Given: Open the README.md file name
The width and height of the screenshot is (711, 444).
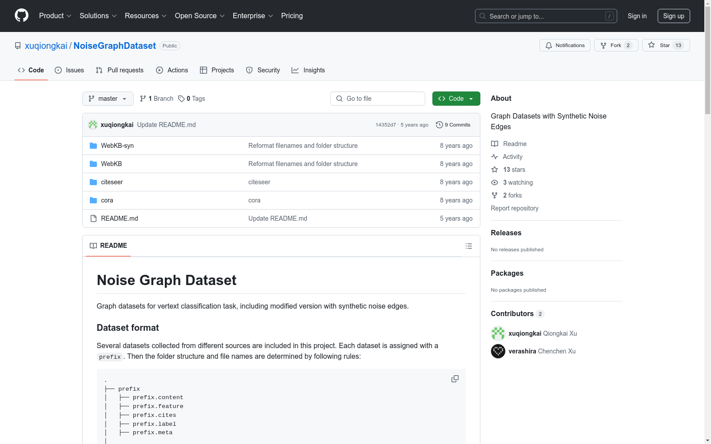Looking at the screenshot, I should [120, 218].
